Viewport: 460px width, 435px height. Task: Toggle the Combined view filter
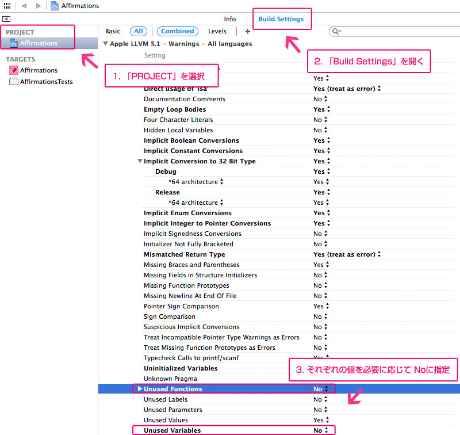click(x=178, y=31)
